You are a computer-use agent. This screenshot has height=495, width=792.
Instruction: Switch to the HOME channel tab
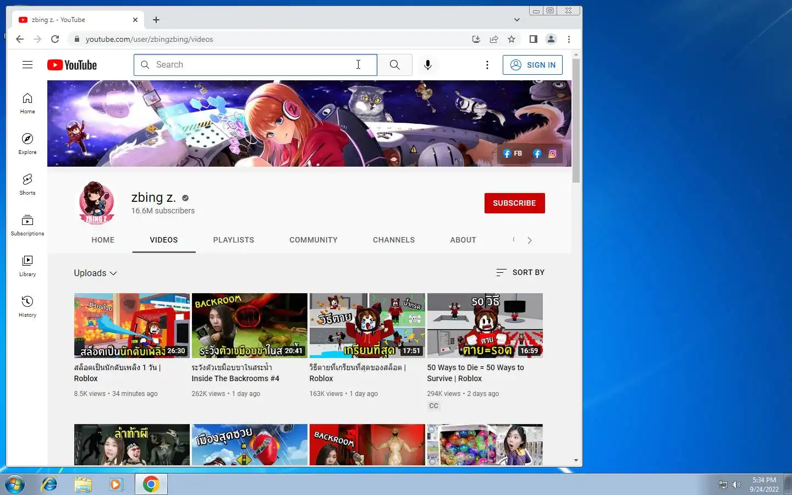point(103,240)
